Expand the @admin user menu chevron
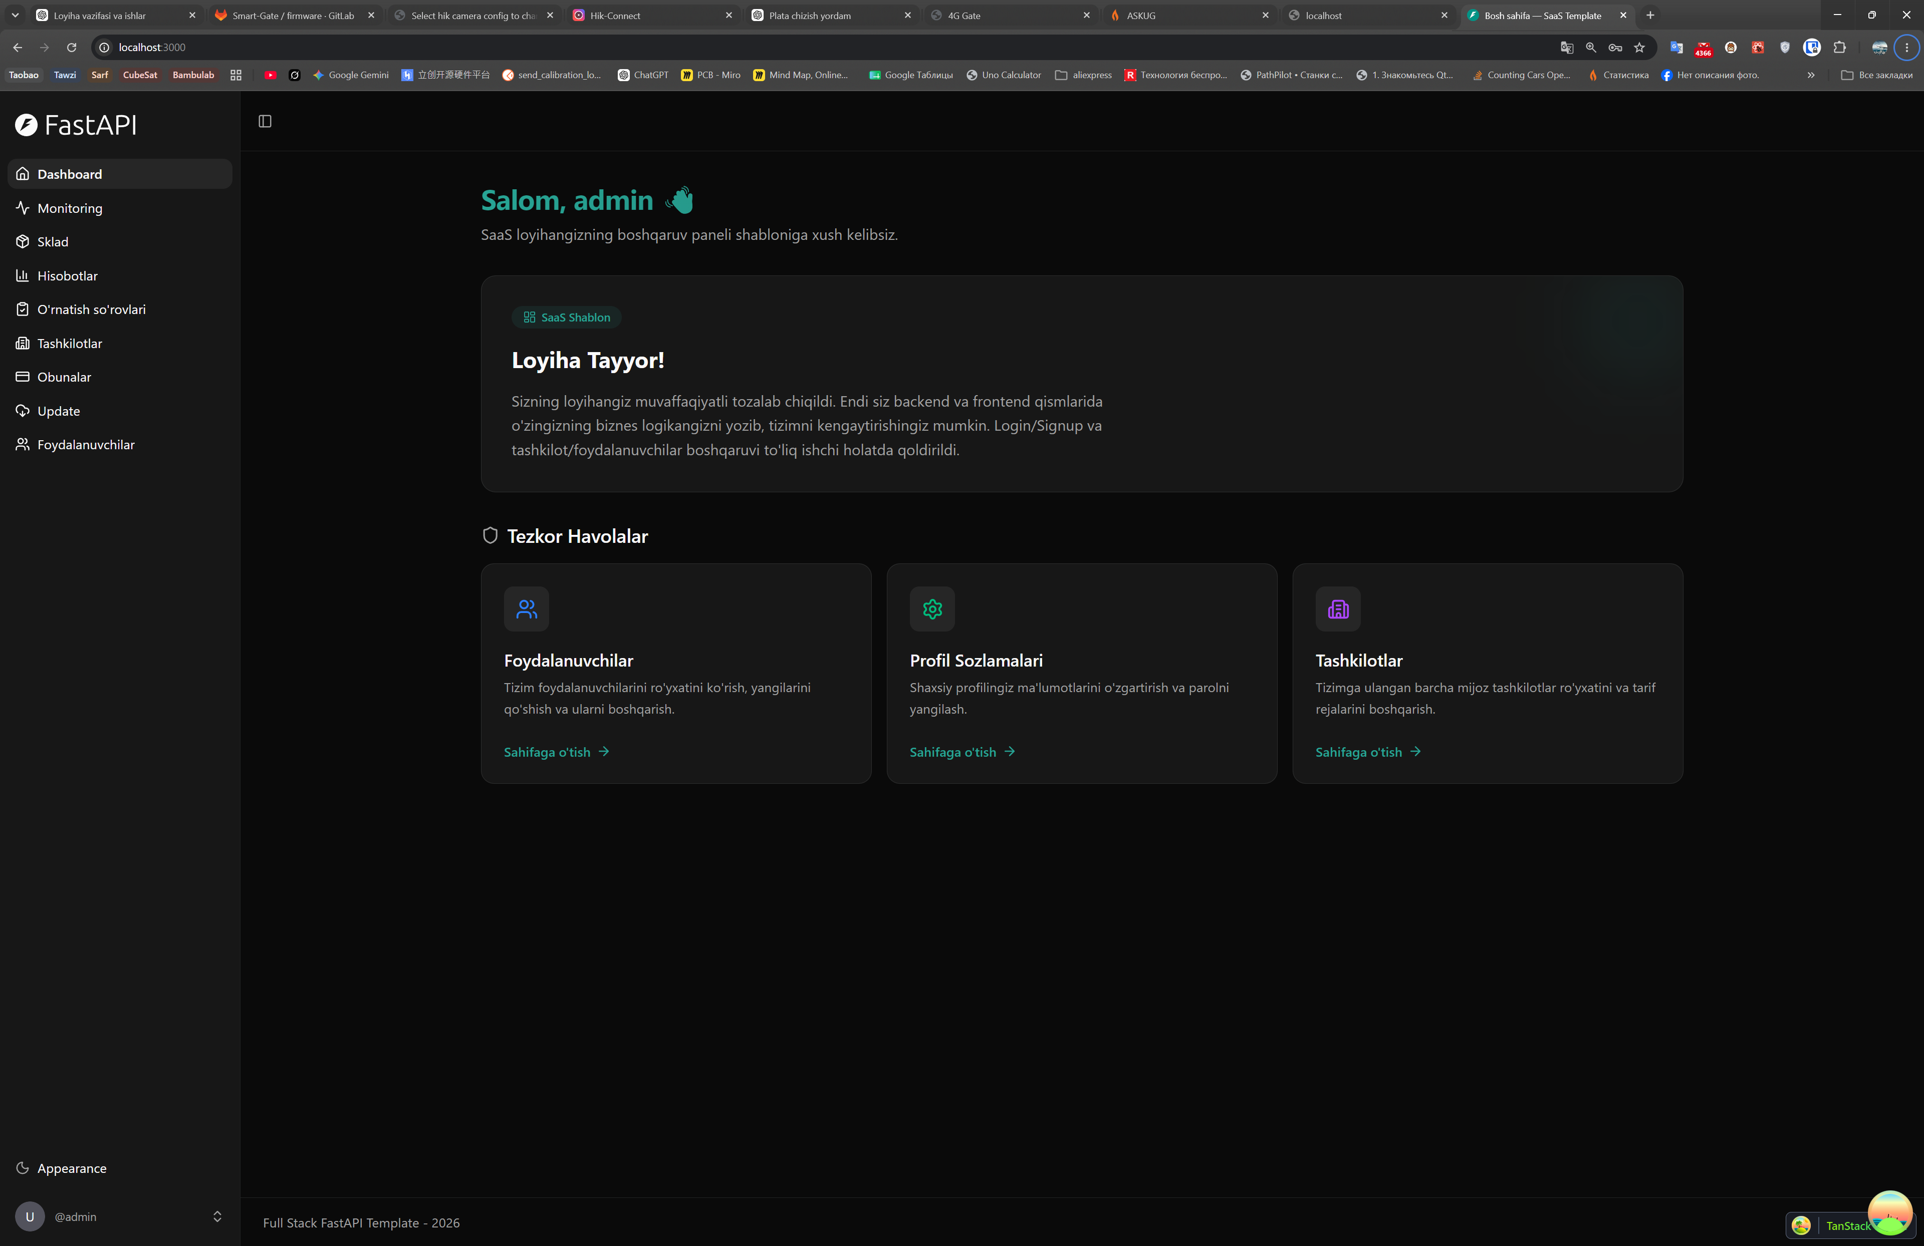This screenshot has width=1924, height=1246. pos(216,1216)
